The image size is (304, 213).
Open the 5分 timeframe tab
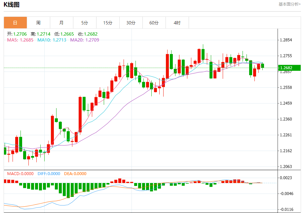[85, 23]
